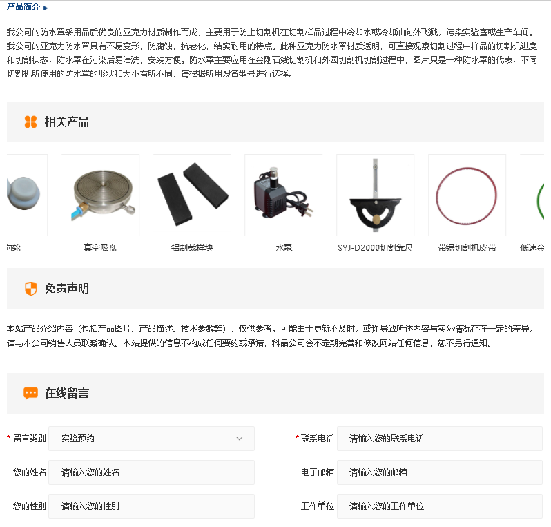The height and width of the screenshot is (527, 551).
Task: Select the 电子邮箱 input box
Action: coord(440,472)
